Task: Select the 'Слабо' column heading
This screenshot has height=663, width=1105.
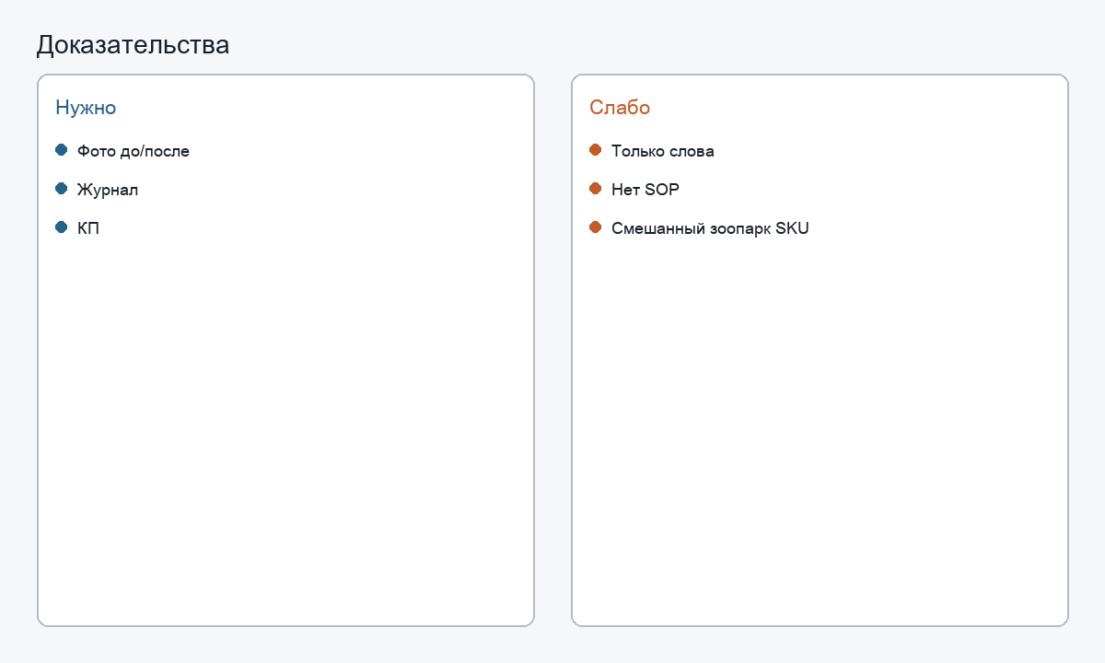Action: (x=620, y=108)
